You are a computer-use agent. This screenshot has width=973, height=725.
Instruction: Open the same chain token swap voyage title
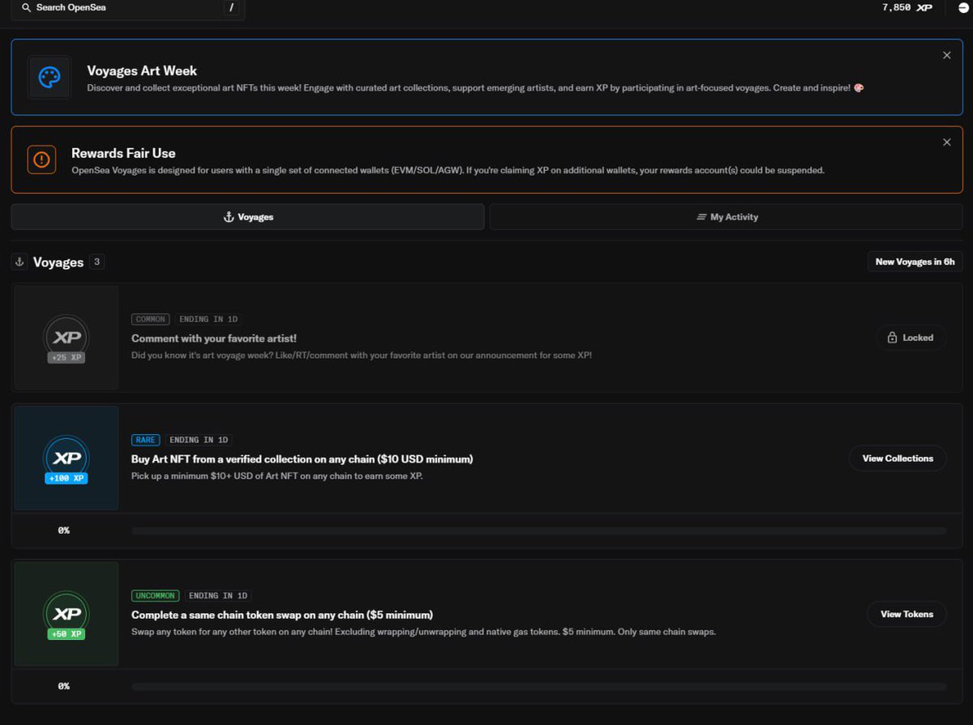point(282,615)
